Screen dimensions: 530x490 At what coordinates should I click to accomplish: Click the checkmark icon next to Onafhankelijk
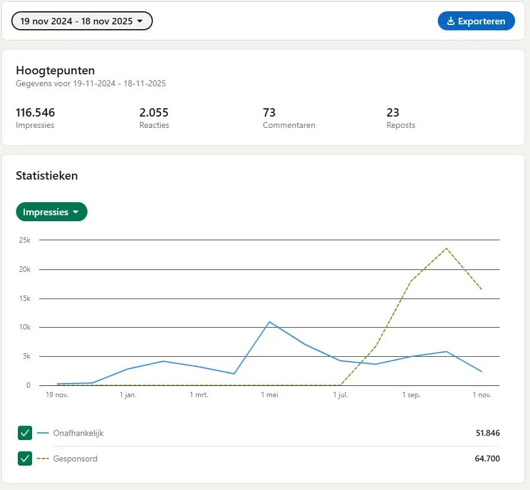[x=25, y=433]
